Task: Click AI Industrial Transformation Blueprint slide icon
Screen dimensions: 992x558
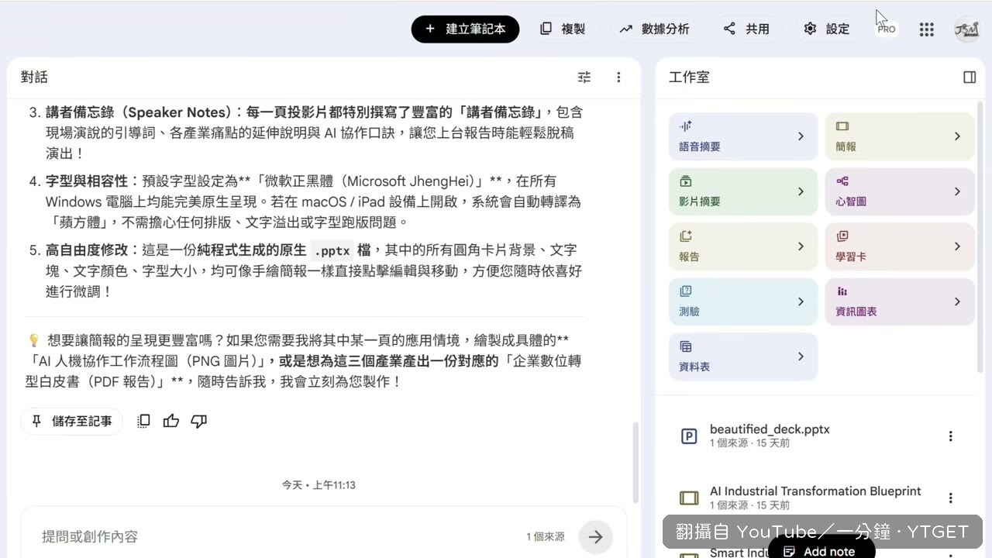Action: (x=689, y=498)
